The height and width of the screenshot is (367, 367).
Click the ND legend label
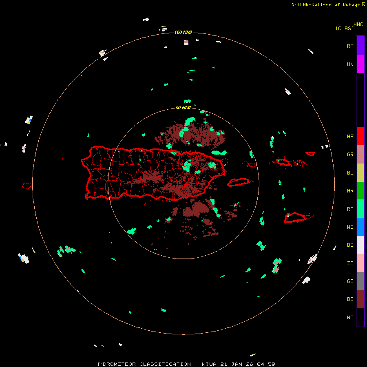coord(350,318)
